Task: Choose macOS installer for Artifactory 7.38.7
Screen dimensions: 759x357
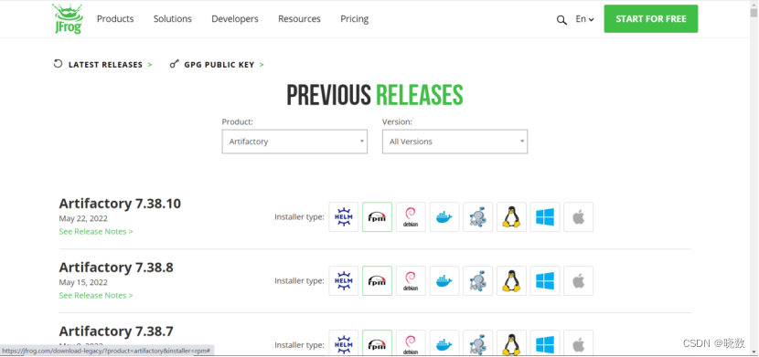Action: pyautogui.click(x=579, y=343)
